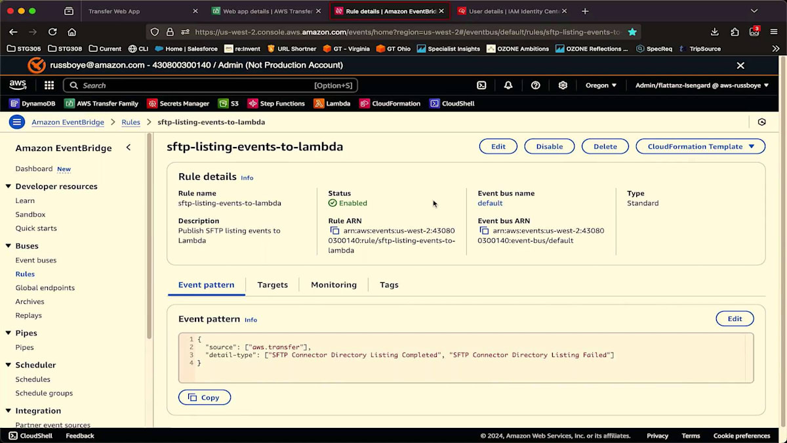Open Schedules in sidebar
787x443 pixels.
(33, 379)
